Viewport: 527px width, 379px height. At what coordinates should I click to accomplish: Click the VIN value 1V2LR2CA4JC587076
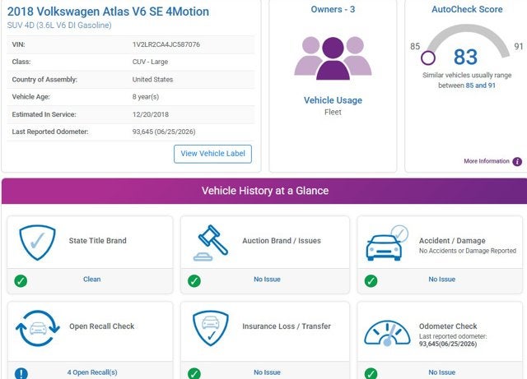[x=166, y=44]
